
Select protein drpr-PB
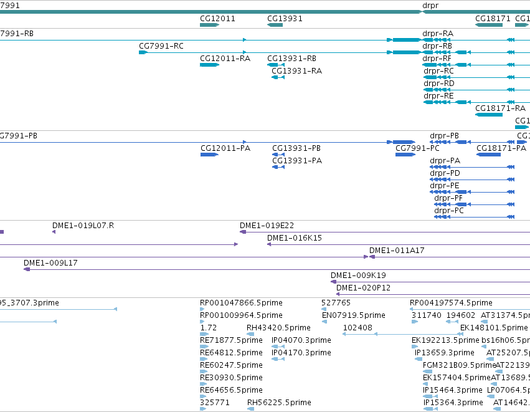(x=444, y=136)
